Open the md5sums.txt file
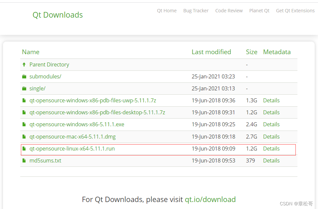This screenshot has height=209, width=318. click(45, 160)
